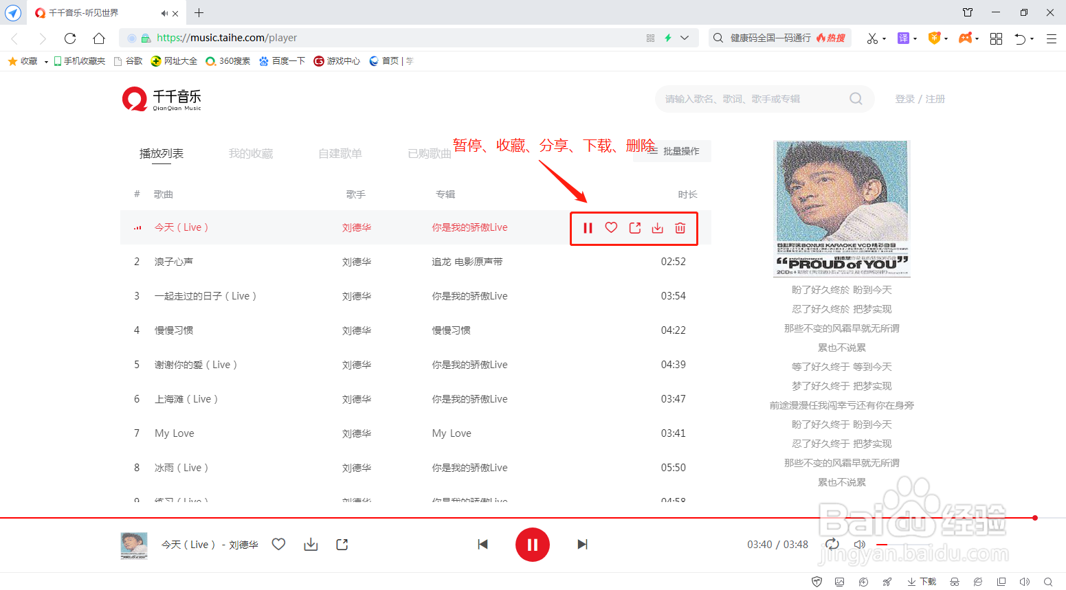Viewport: 1066px width, 590px height.
Task: Click the browser forward arrow
Action: pos(43,38)
